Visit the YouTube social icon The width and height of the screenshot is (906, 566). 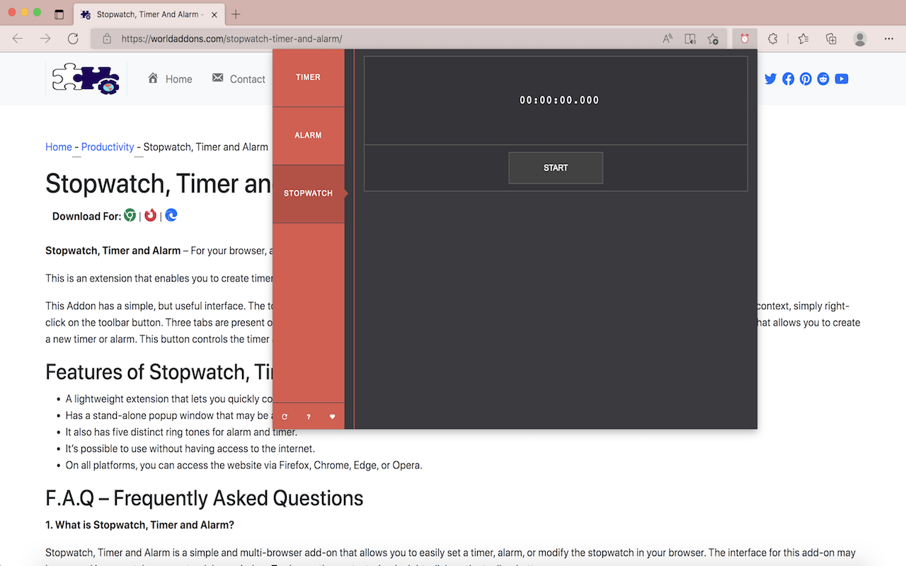tap(842, 79)
